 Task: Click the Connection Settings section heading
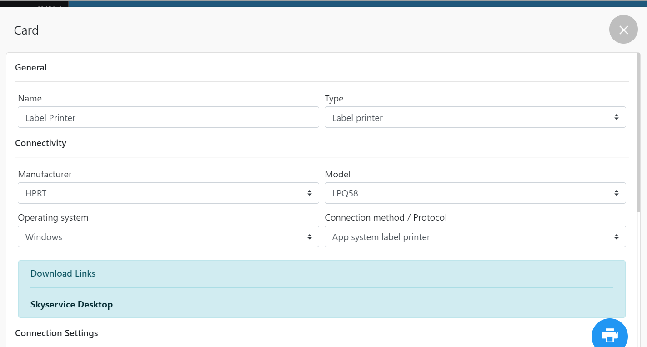(x=56, y=333)
